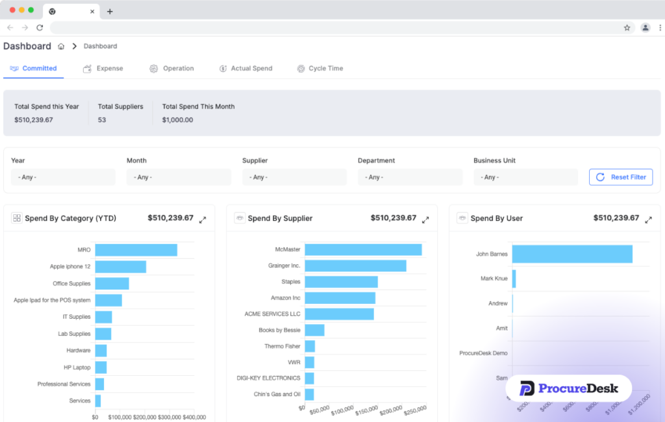
Task: Click the browser back arrow
Action: 10,27
